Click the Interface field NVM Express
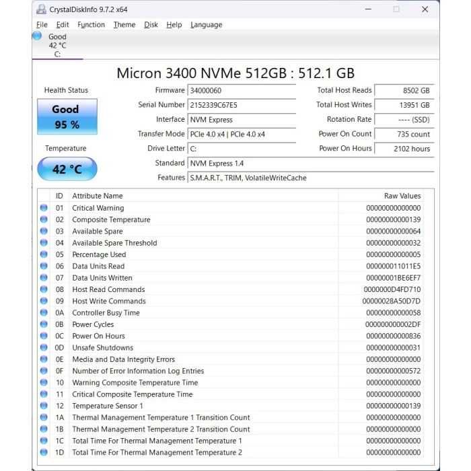Image resolution: width=471 pixels, height=471 pixels. (x=242, y=120)
